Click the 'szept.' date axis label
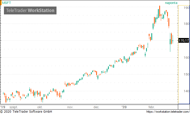The height and width of the screenshot is (114, 190). [14, 107]
